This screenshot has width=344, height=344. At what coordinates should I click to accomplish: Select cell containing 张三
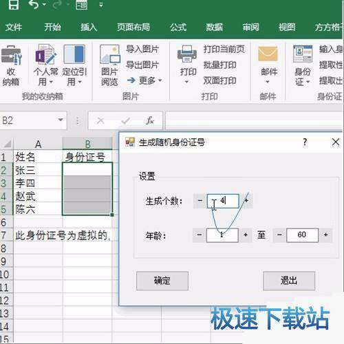click(38, 170)
